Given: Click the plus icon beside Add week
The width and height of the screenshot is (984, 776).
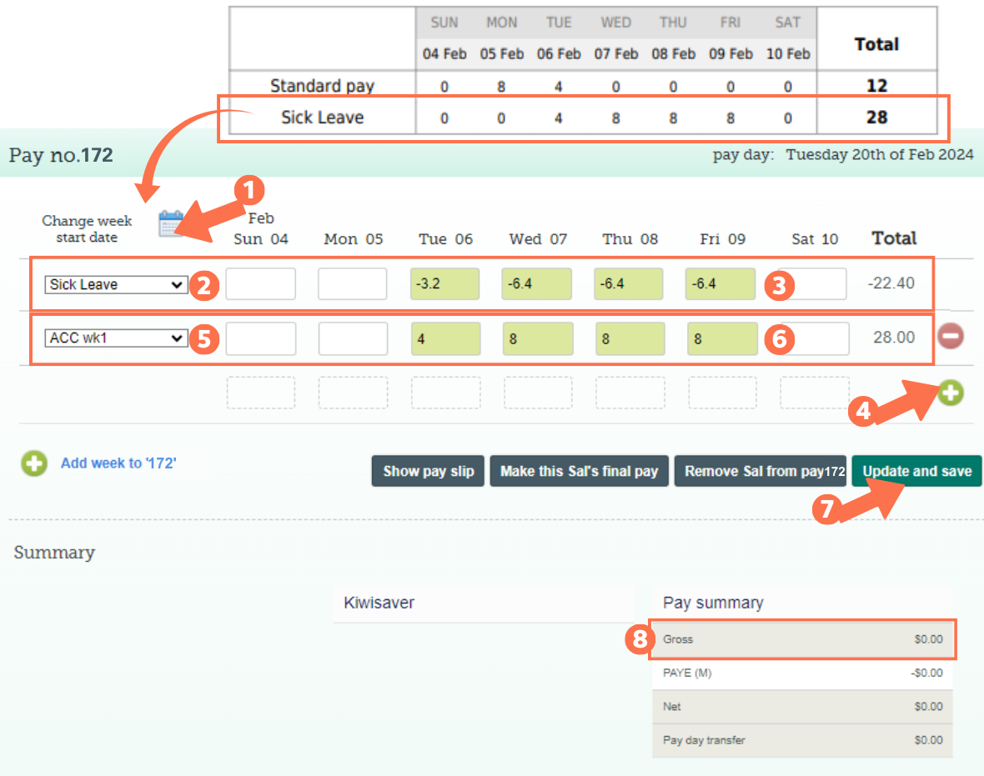Looking at the screenshot, I should 33,463.
